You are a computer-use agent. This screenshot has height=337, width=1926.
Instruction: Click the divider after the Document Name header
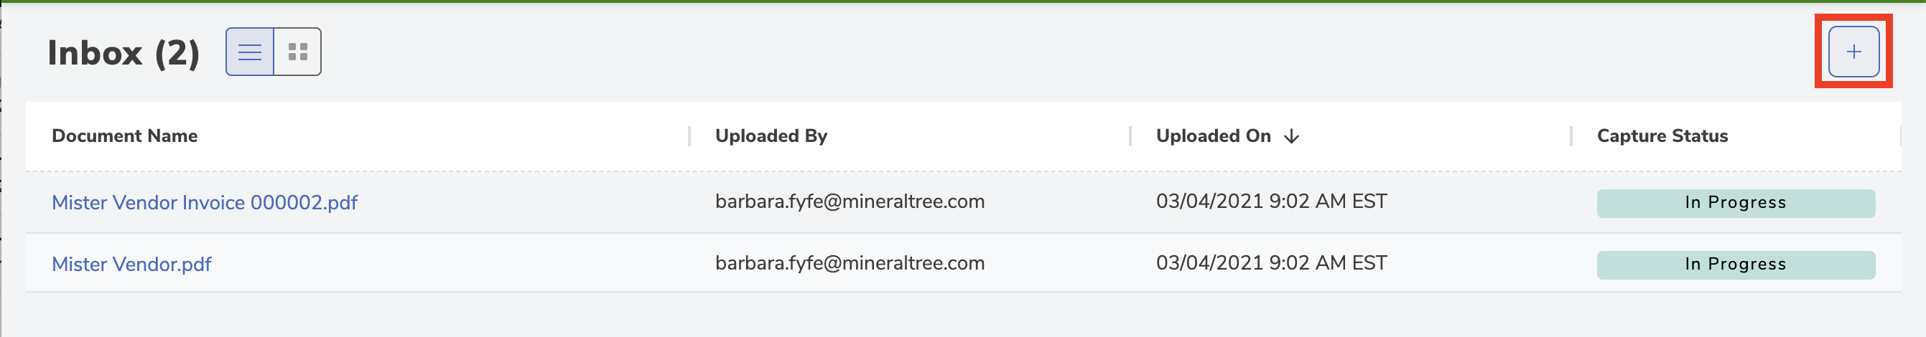pos(689,136)
